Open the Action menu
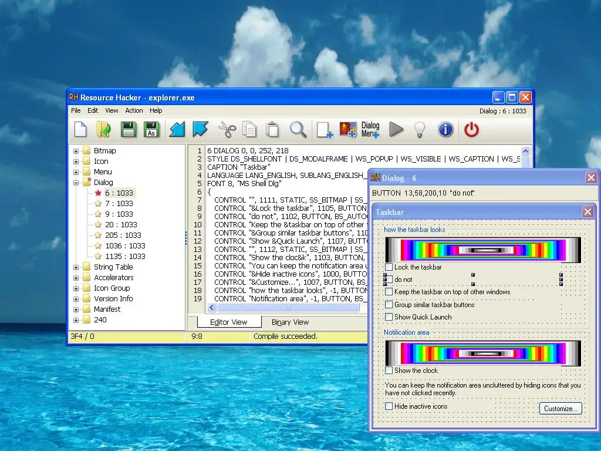 134,110
